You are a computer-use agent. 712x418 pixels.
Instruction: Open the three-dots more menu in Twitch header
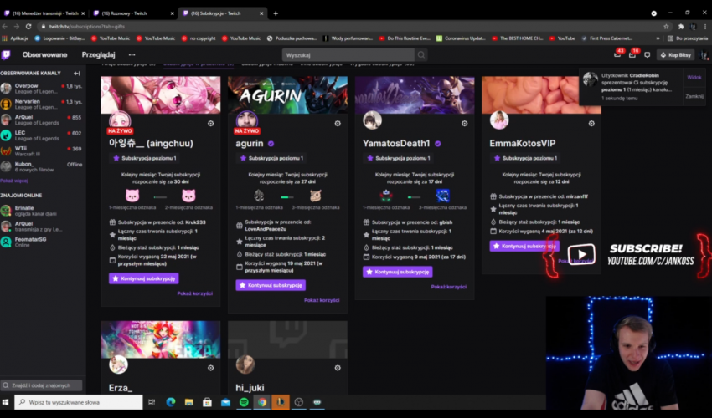pyautogui.click(x=132, y=55)
